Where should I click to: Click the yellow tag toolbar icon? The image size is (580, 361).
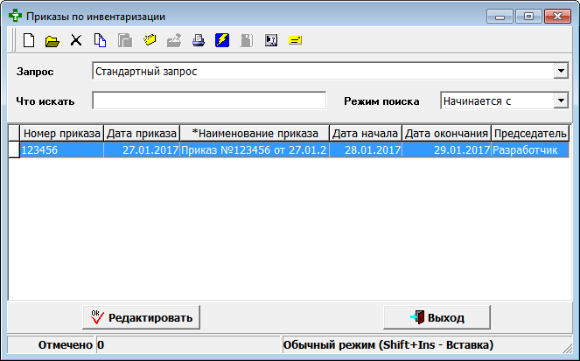[x=150, y=40]
